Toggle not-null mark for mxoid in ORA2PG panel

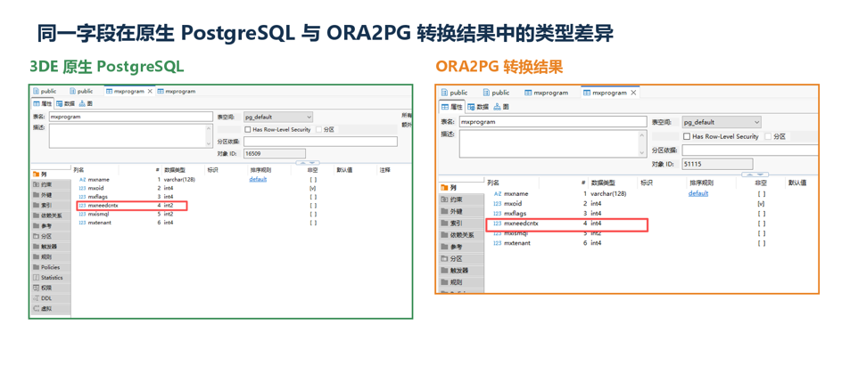761,203
